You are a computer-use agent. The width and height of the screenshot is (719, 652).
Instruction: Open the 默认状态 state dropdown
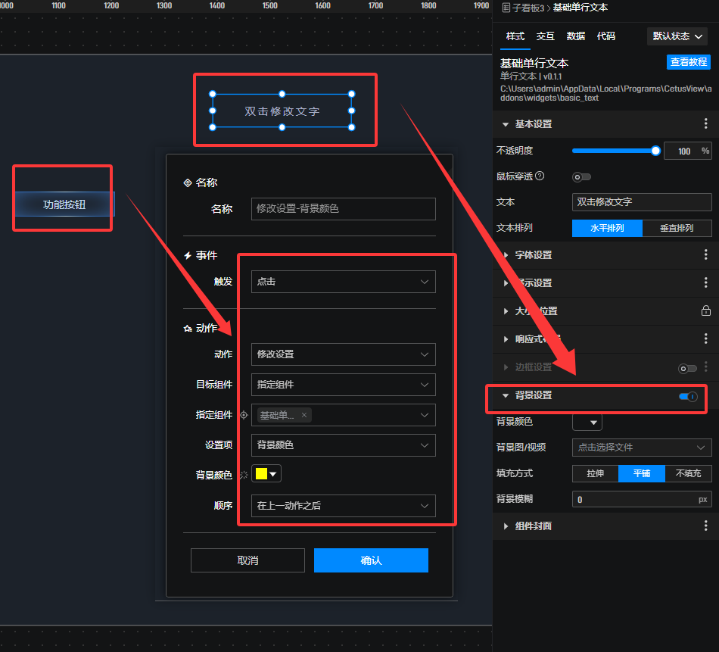click(678, 36)
